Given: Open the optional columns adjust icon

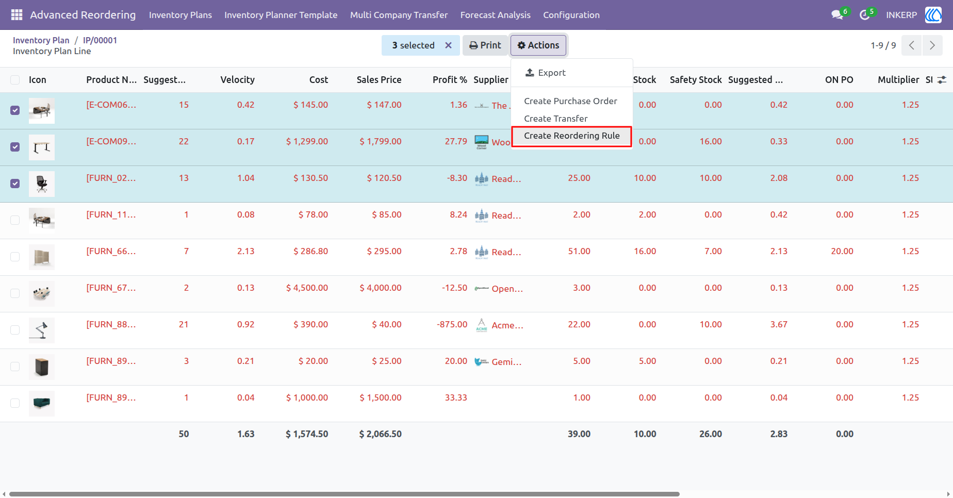Looking at the screenshot, I should (x=942, y=80).
